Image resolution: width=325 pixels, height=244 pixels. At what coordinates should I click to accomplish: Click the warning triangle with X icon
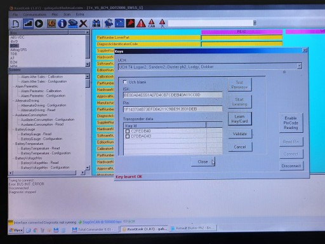(162, 24)
